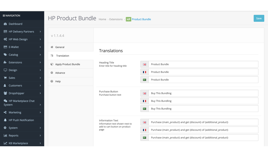Click the English Purchase Button text field
268x157 pixels.
203,93
